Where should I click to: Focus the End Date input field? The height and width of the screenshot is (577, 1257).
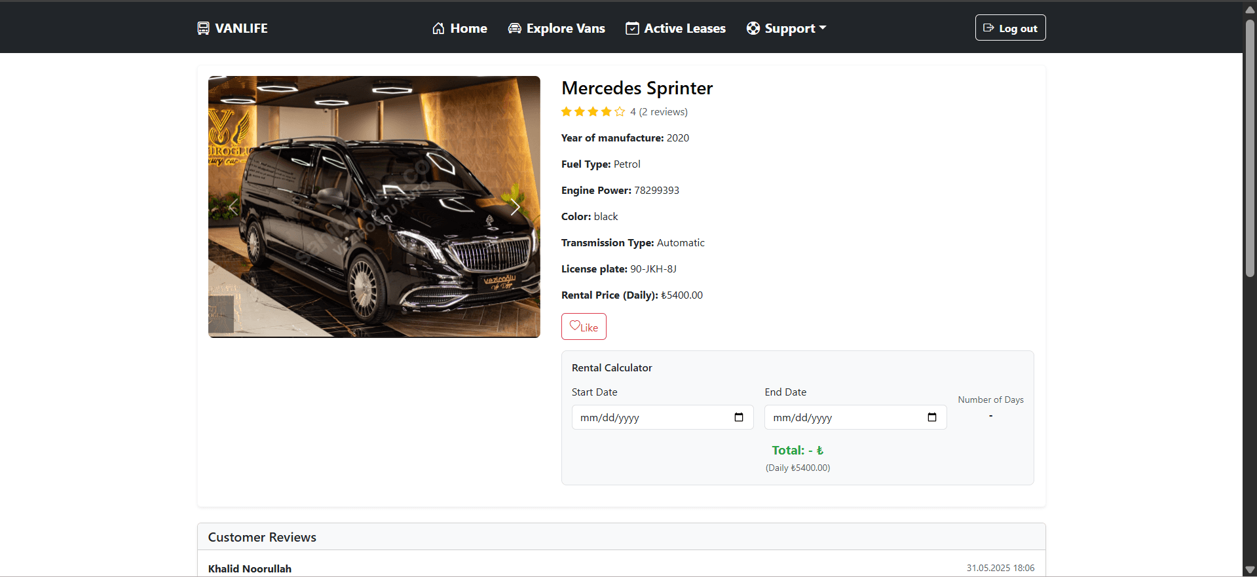[x=855, y=417]
